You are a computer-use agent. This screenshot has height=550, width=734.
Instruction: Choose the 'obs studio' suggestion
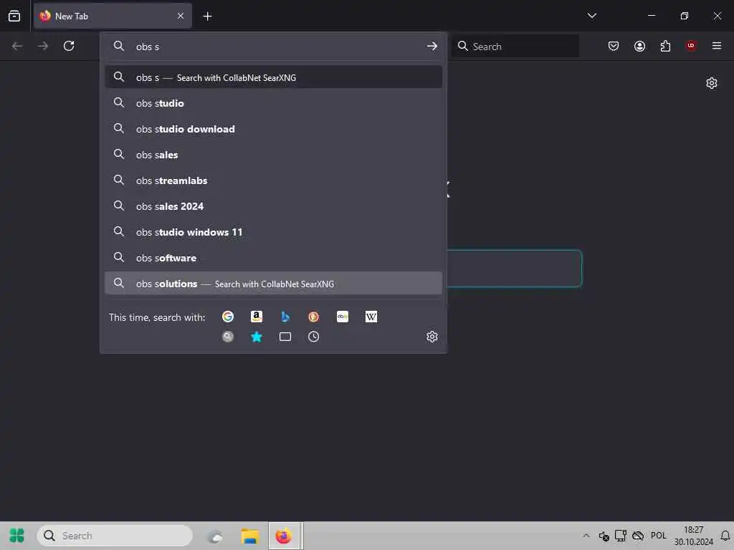(x=273, y=103)
